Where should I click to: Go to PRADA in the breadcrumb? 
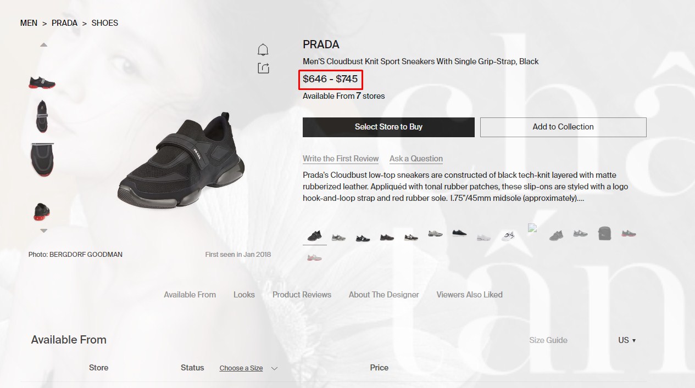(64, 23)
